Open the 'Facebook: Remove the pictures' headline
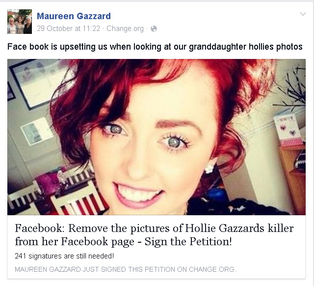Screen dimensions: 314x286 (x=154, y=235)
